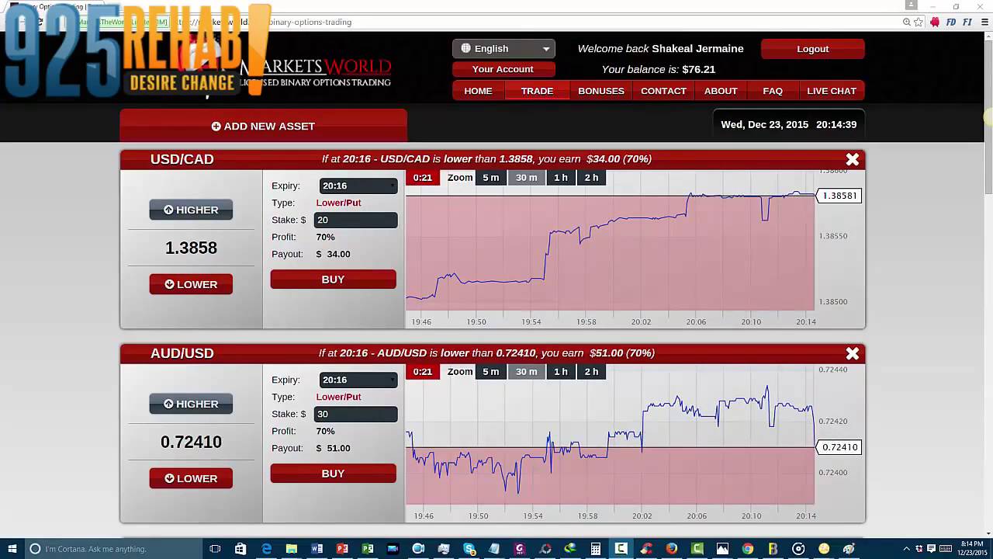Bookmark this page with the star icon
The image size is (993, 559).
919,22
